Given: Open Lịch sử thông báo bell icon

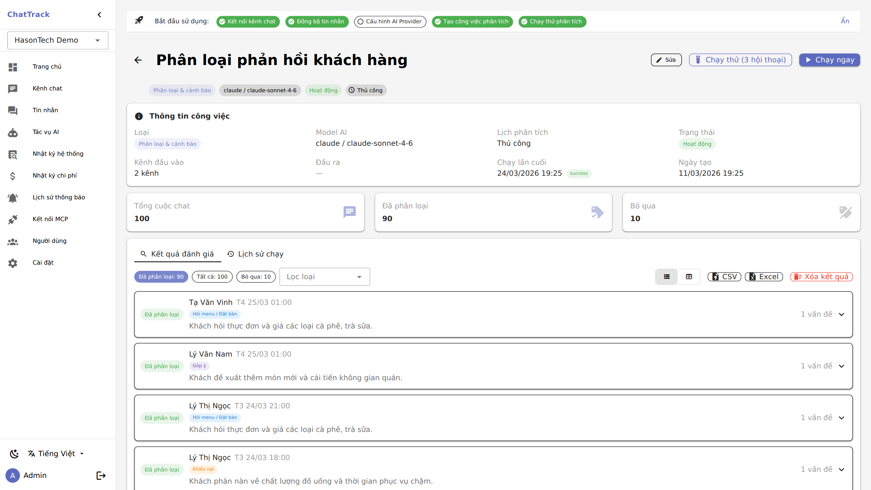Looking at the screenshot, I should pyautogui.click(x=13, y=198).
